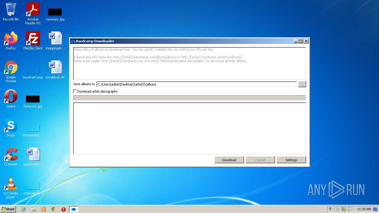The image size is (379, 213).
Task: Click the Download button
Action: (x=229, y=160)
